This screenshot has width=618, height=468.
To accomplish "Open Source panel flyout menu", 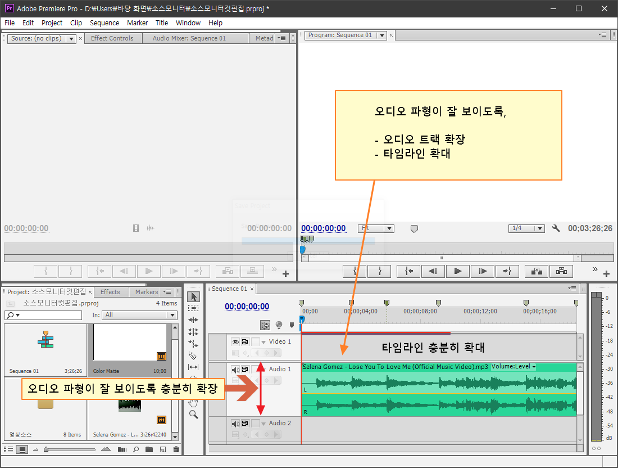I will coord(282,38).
